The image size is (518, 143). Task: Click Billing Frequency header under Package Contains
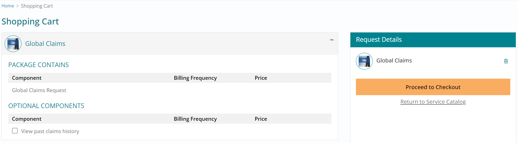click(195, 78)
